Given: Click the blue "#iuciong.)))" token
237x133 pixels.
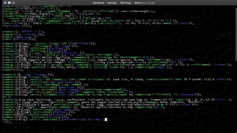Looking at the screenshot, I should [x=190, y=95].
